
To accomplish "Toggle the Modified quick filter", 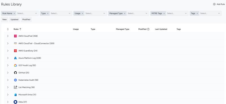I will 26,19.
